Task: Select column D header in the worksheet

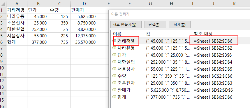Action: pyautogui.click(x=84, y=4)
